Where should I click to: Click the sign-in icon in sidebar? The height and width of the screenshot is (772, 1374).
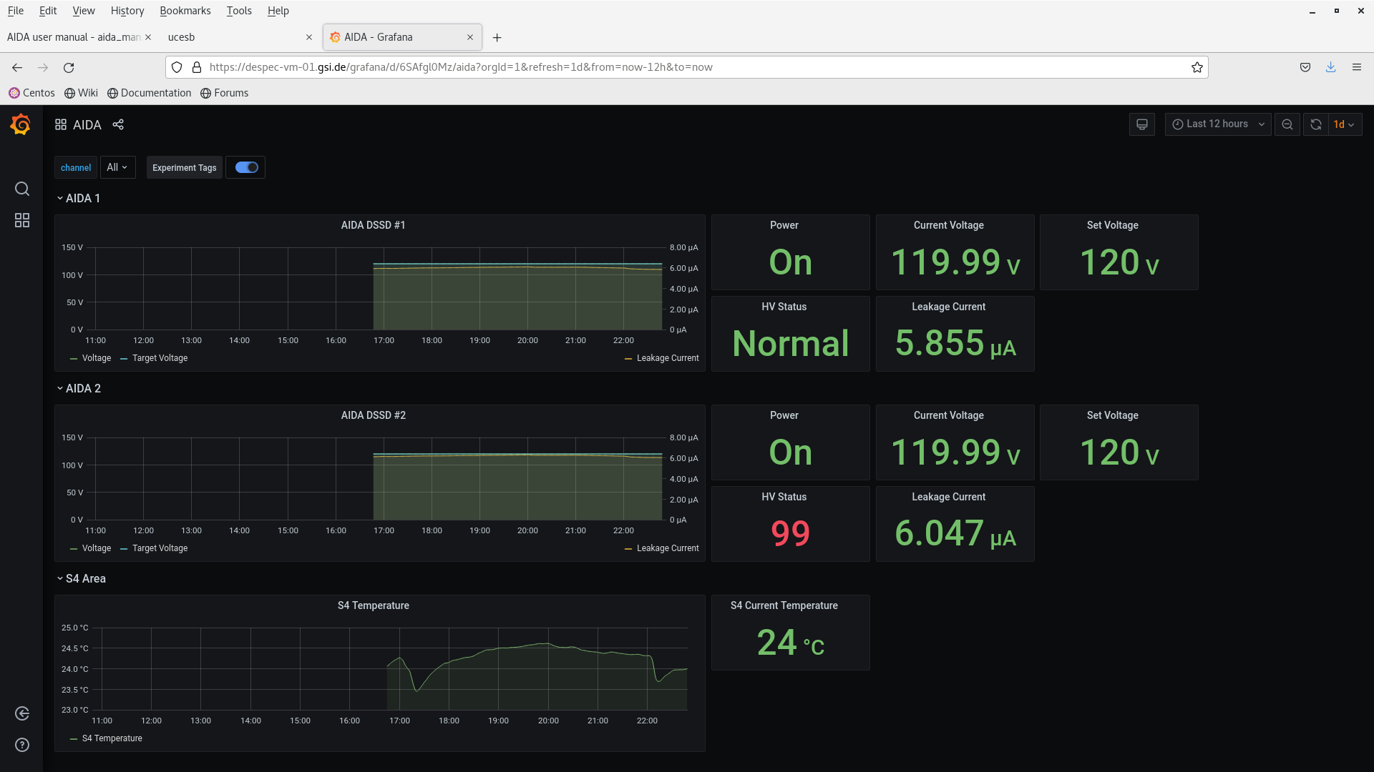[22, 713]
